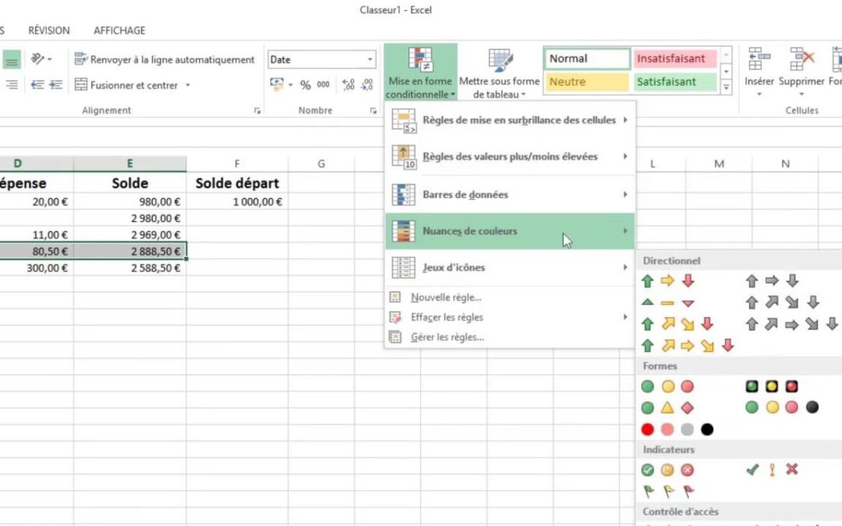Choose 3 gray arrows icon set
The width and height of the screenshot is (842, 526).
(x=772, y=281)
